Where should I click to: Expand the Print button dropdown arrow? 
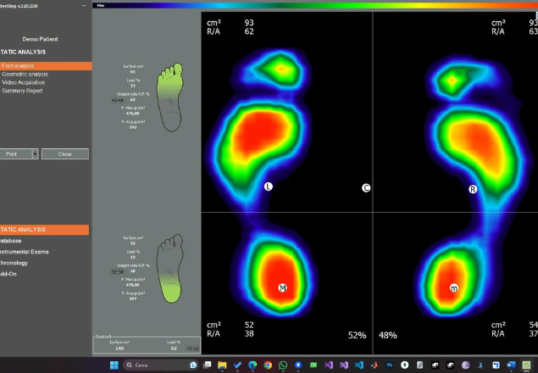[x=35, y=154]
